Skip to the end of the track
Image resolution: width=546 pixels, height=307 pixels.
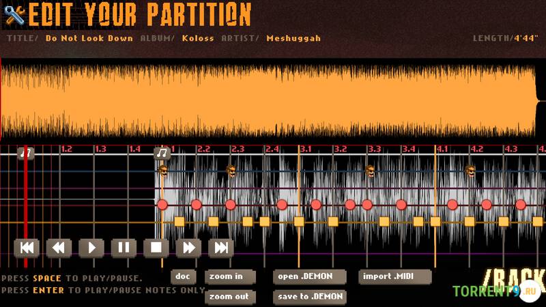pos(221,248)
